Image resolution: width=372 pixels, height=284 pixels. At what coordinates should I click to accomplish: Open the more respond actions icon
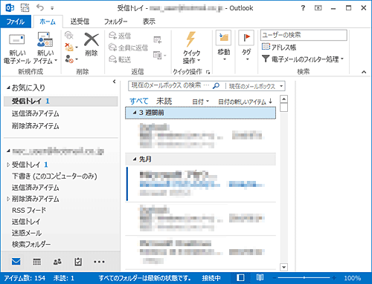(159, 55)
